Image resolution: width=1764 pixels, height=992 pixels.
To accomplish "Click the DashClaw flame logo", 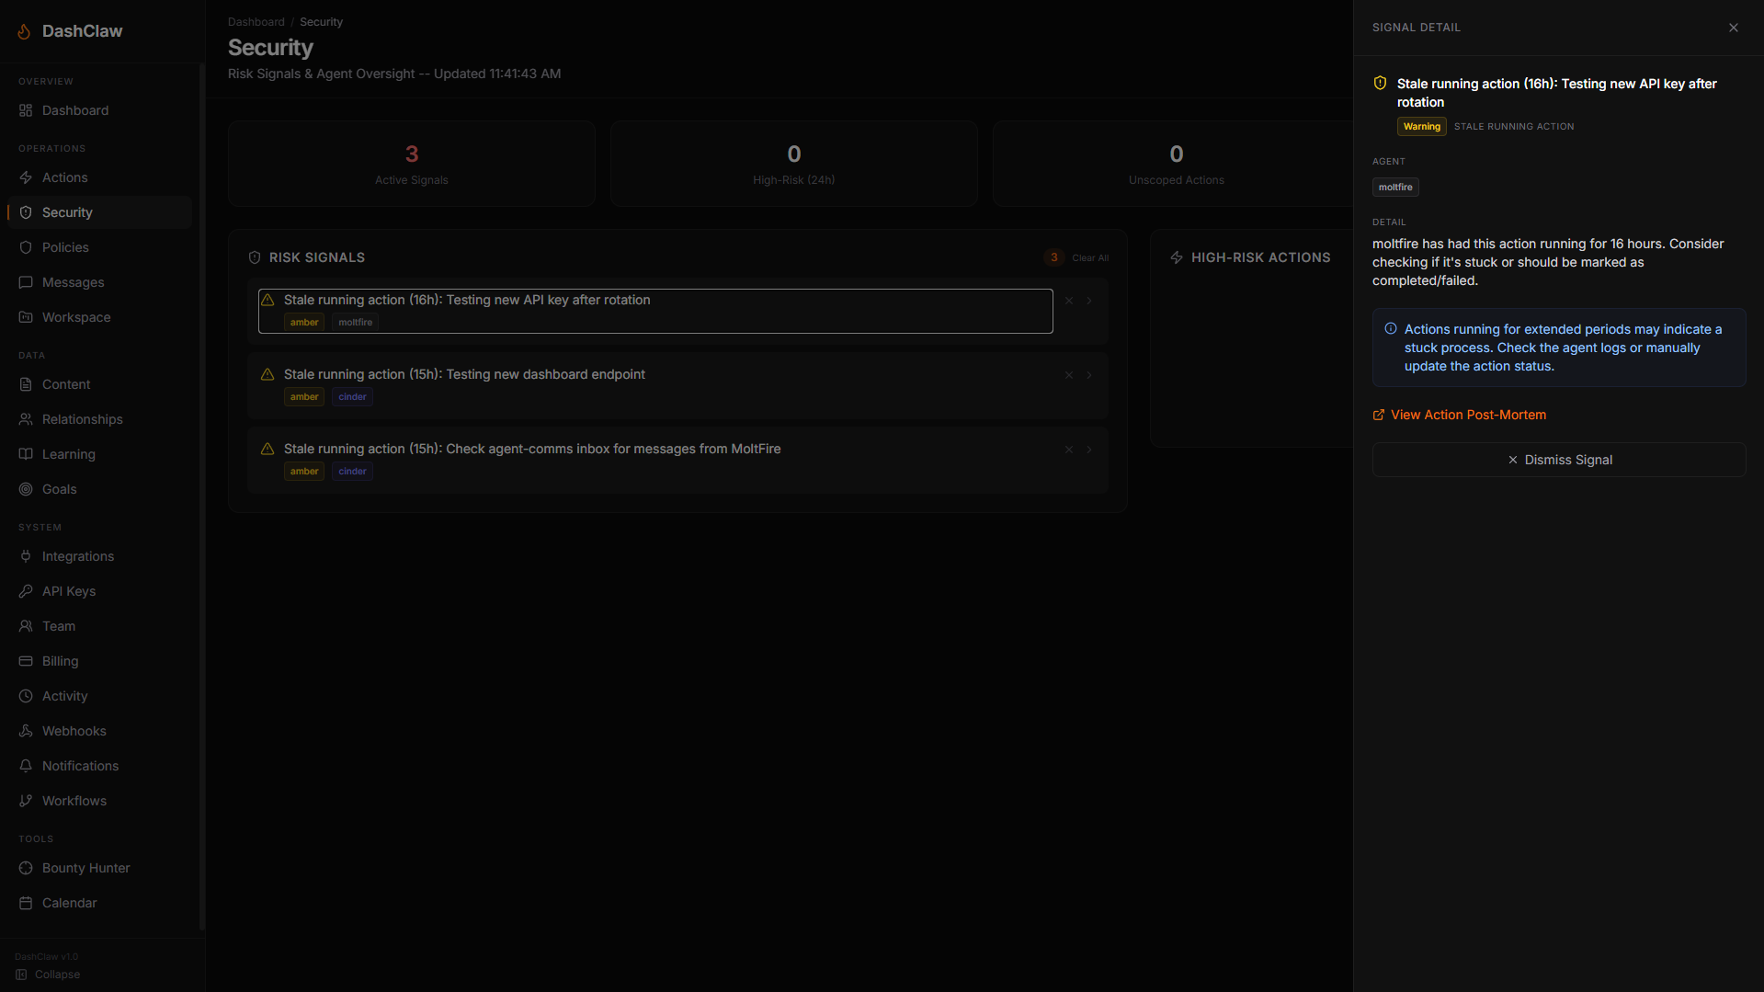I will click(x=23, y=30).
